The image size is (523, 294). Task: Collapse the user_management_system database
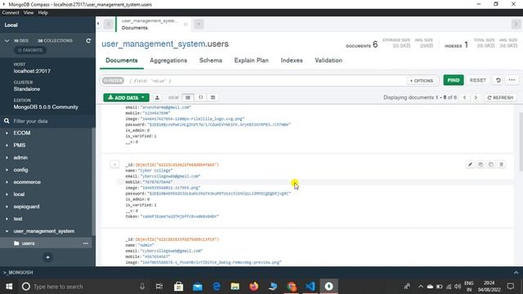[7, 231]
